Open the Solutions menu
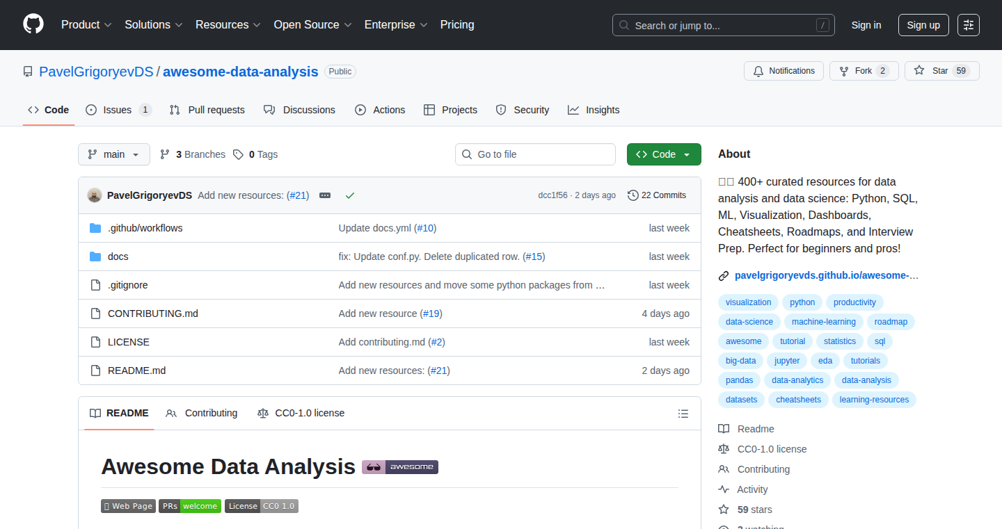Image resolution: width=1002 pixels, height=529 pixels. 154,25
